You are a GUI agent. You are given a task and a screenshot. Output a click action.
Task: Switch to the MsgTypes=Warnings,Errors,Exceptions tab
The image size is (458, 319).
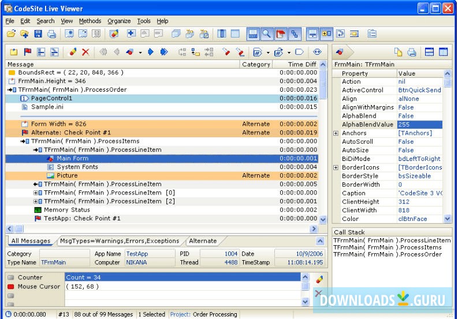tap(120, 241)
